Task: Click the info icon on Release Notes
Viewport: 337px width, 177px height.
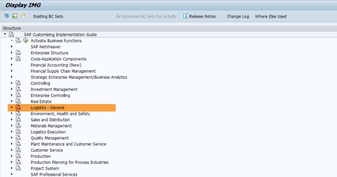Action: pos(186,16)
